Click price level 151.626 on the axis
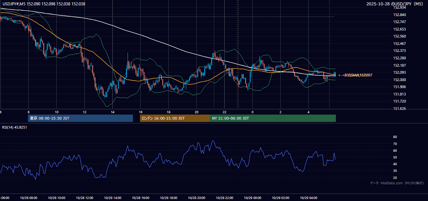This screenshot has height=201, width=428. coord(400,109)
